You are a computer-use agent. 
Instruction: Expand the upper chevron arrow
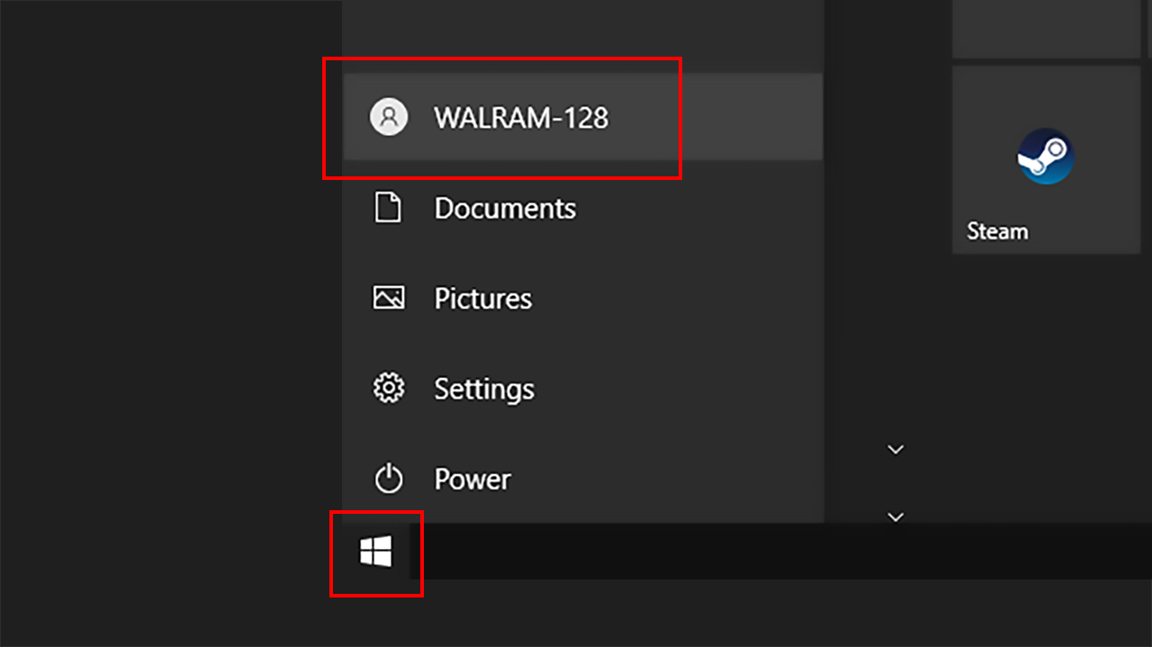tap(895, 449)
